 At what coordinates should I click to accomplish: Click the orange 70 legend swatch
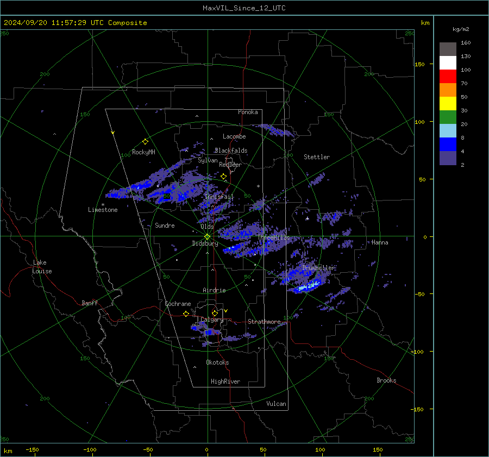pos(448,90)
